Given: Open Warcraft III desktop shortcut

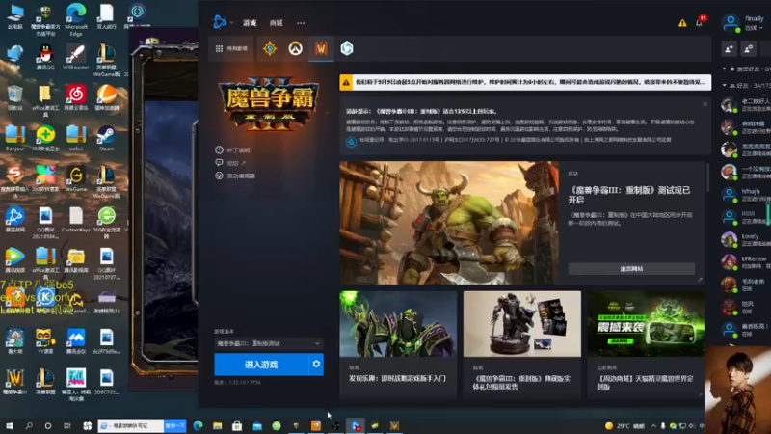Looking at the screenshot, I should click(x=14, y=382).
